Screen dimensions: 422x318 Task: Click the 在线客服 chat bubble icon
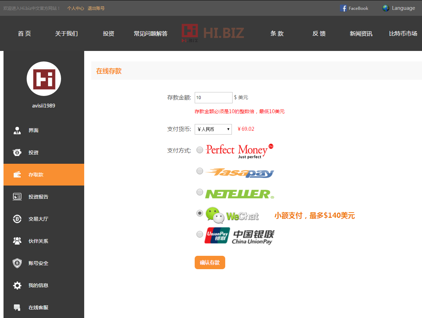click(17, 307)
